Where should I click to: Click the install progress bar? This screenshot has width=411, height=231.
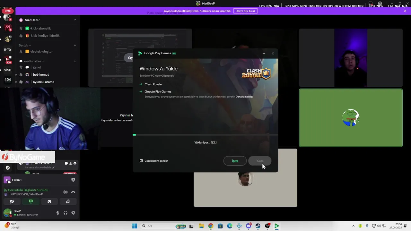[205, 135]
